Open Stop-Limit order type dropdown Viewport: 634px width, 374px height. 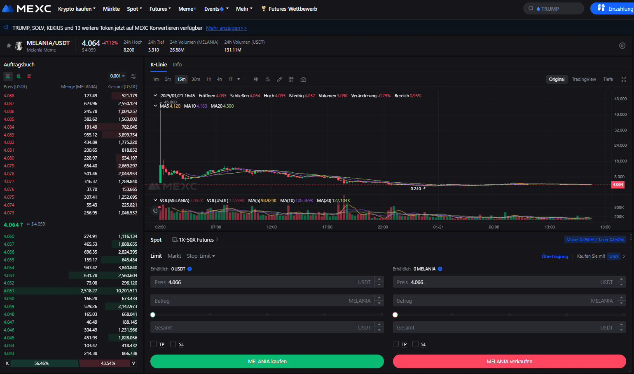click(201, 256)
